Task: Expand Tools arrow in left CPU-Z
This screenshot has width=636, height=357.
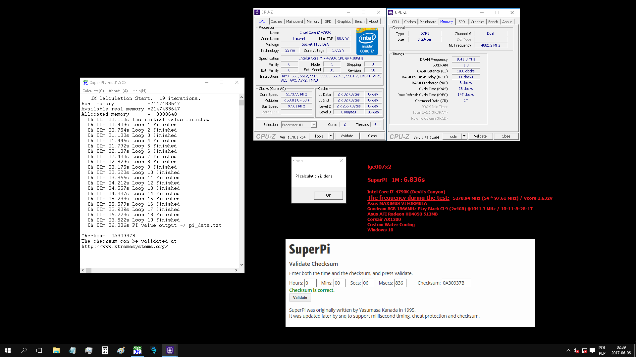Action: point(331,136)
